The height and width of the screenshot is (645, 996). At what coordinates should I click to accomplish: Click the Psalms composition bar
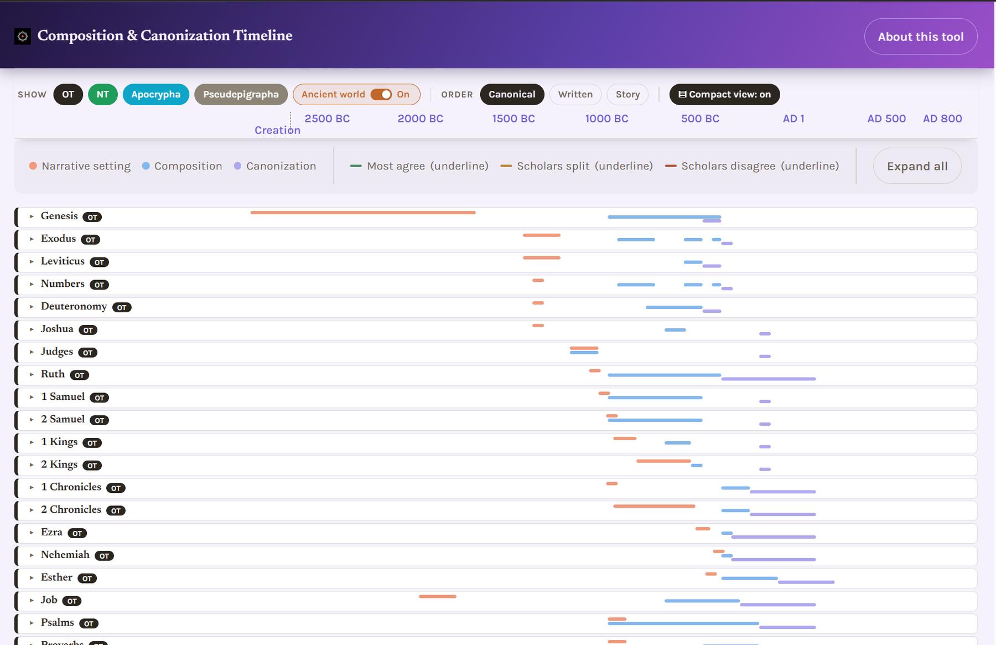click(683, 623)
